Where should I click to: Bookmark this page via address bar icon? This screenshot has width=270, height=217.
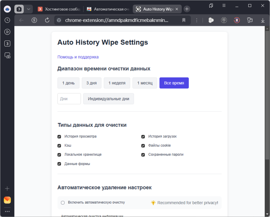(x=184, y=20)
